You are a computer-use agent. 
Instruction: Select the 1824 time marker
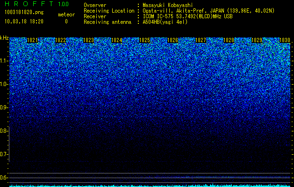tap(117, 40)
